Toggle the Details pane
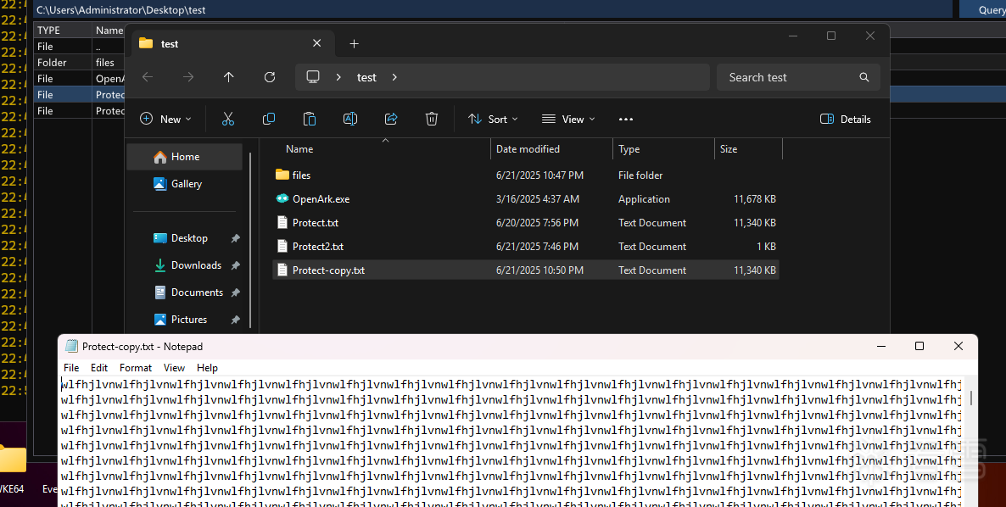This screenshot has width=1006, height=507. click(x=846, y=120)
